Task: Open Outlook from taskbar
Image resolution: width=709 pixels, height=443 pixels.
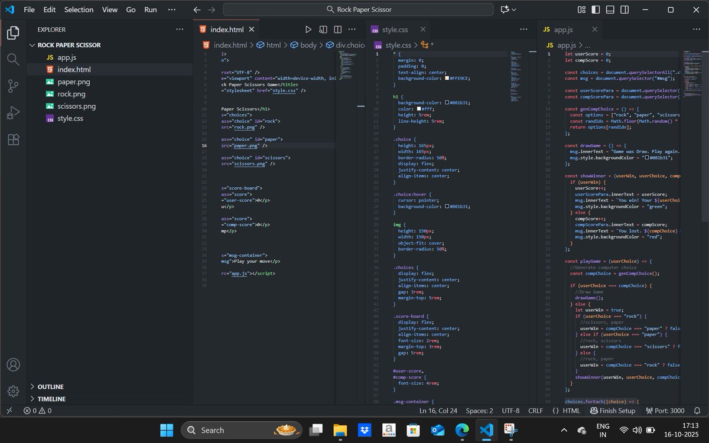Action: point(438,430)
